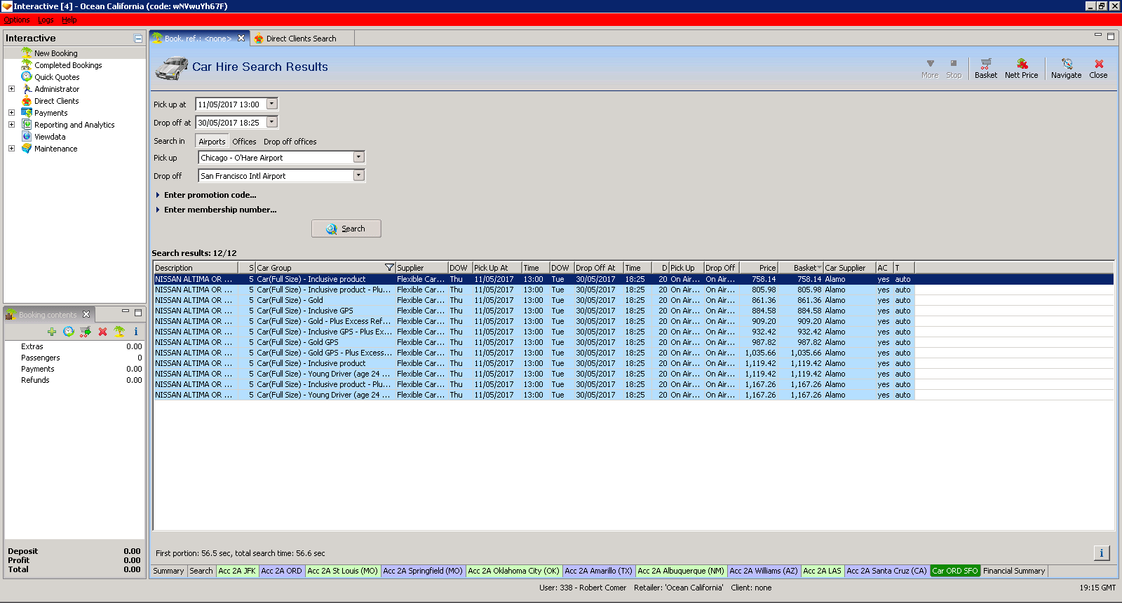
Task: Open the Financial Summary bottom tab
Action: pos(1013,571)
